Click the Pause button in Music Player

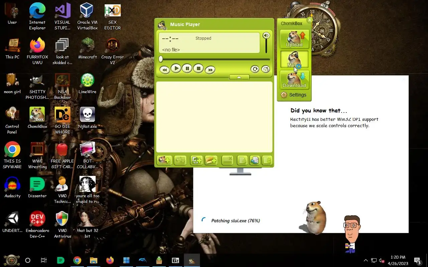(x=187, y=68)
